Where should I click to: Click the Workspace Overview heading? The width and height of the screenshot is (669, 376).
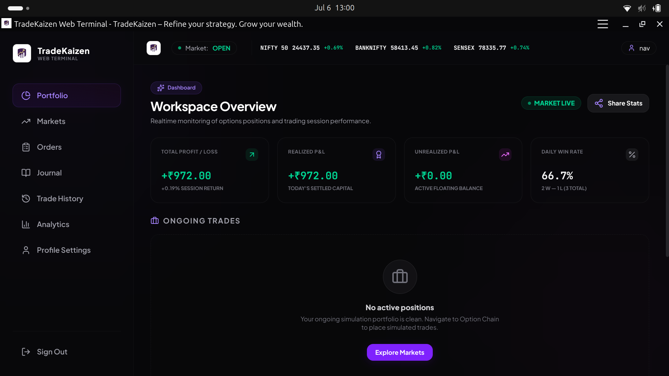point(214,107)
